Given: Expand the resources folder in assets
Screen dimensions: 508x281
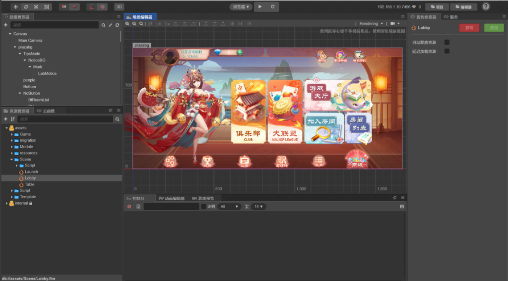Looking at the screenshot, I should click(x=12, y=153).
